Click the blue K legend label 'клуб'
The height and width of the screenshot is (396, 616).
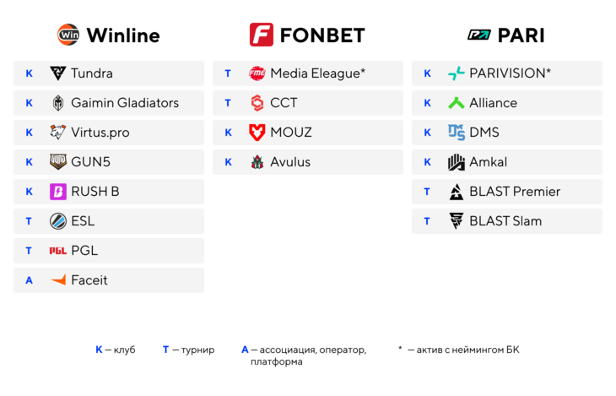pyautogui.click(x=116, y=350)
